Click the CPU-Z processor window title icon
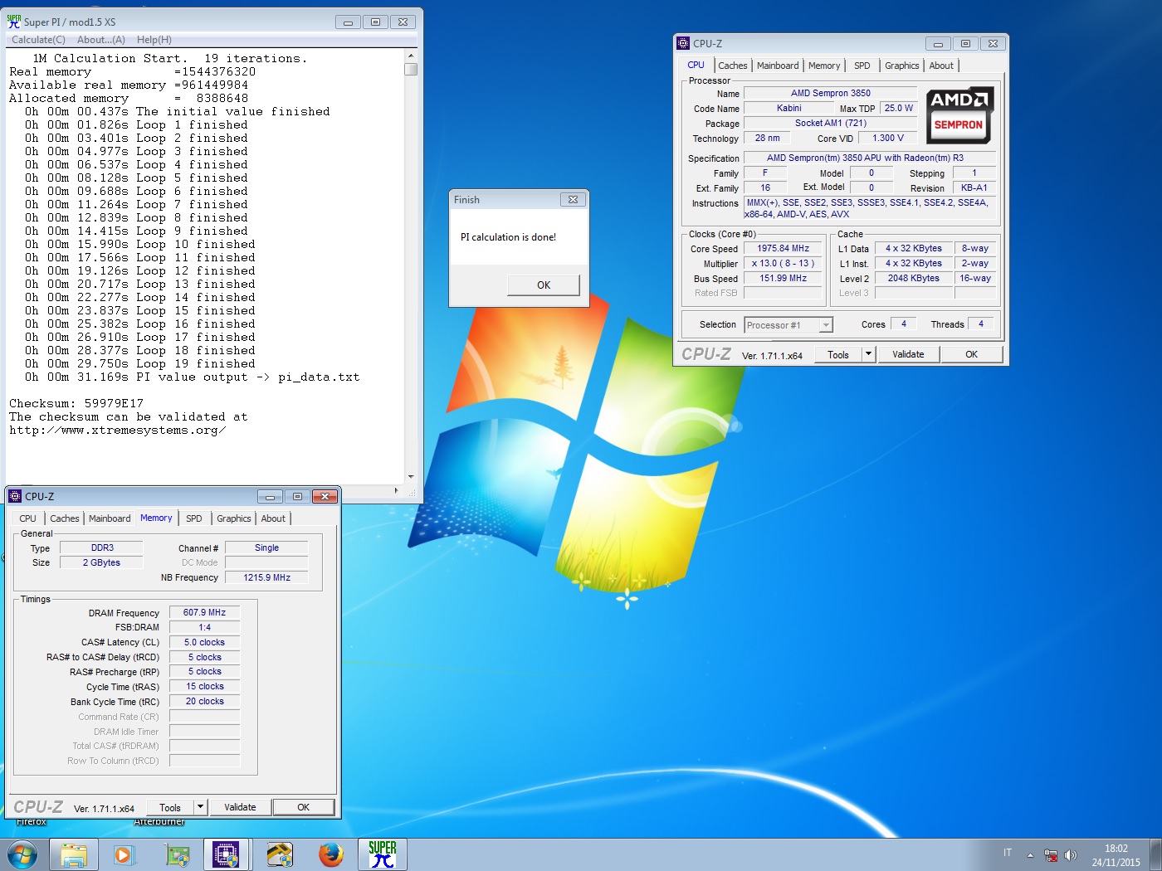The image size is (1162, 871). pyautogui.click(x=683, y=43)
